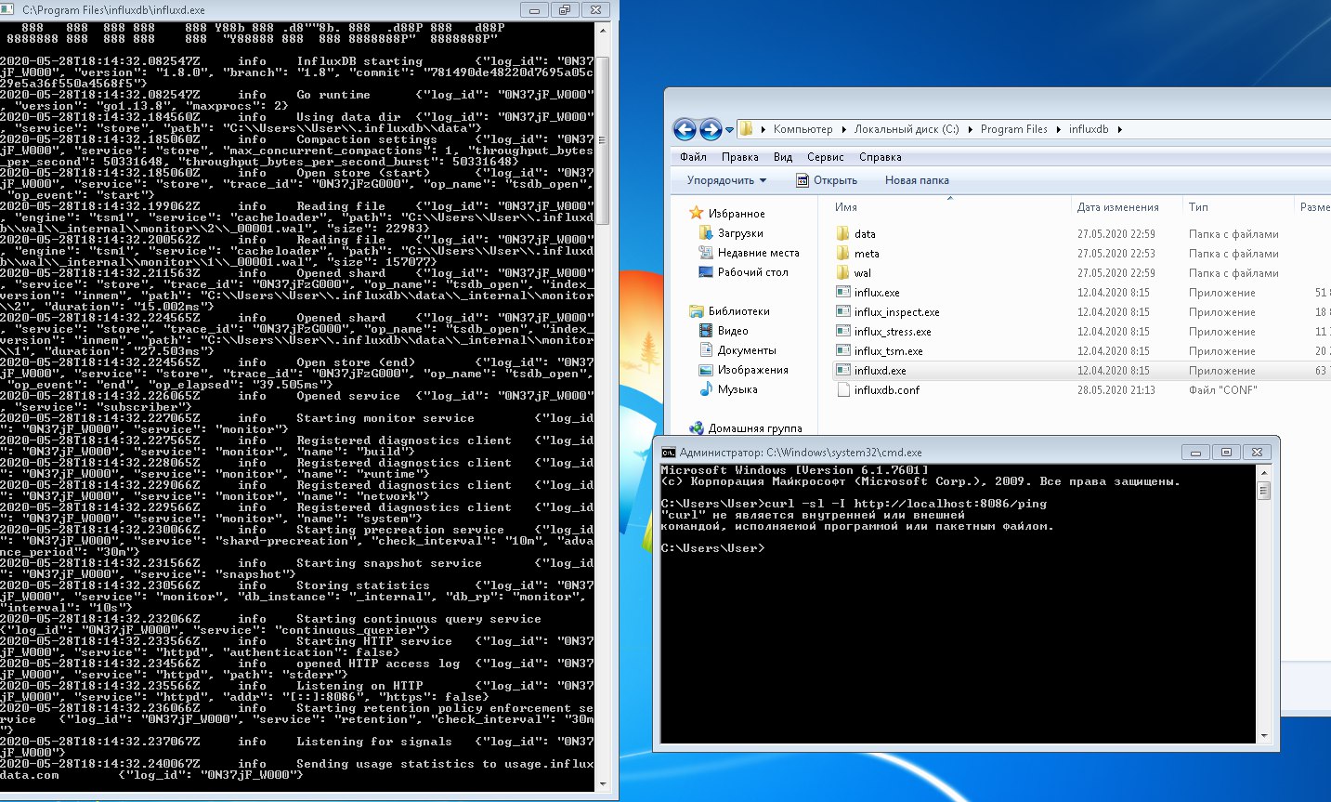Select influxdb.conf file icon
Image resolution: width=1331 pixels, height=802 pixels.
[x=843, y=389]
